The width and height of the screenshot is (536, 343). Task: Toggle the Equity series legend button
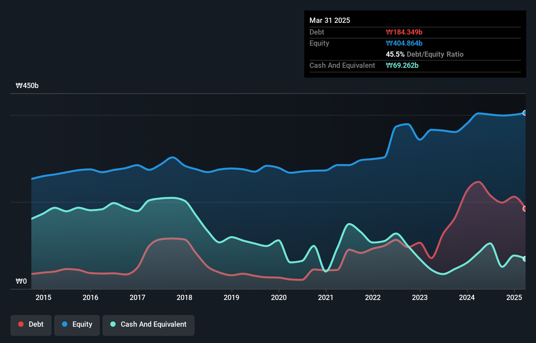(77, 325)
